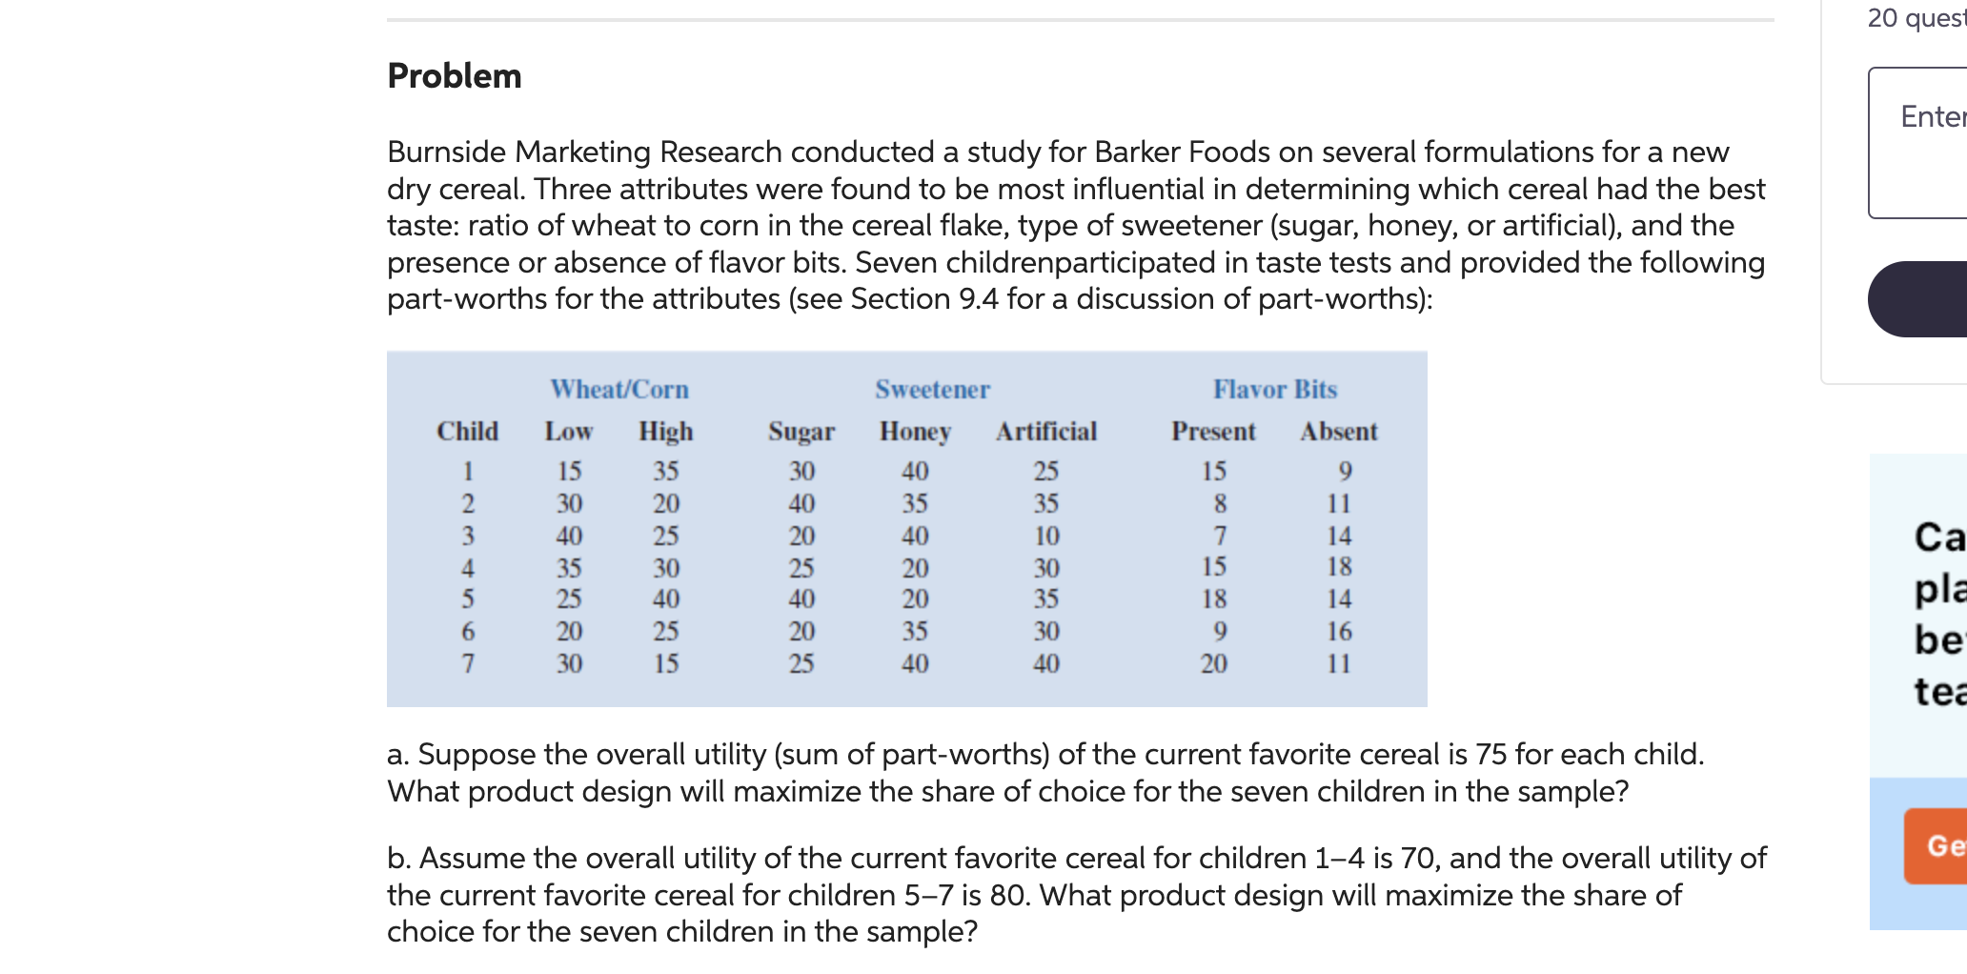Image resolution: width=1967 pixels, height=974 pixels.
Task: Click the Artificial subcolumn header
Action: click(x=1045, y=431)
